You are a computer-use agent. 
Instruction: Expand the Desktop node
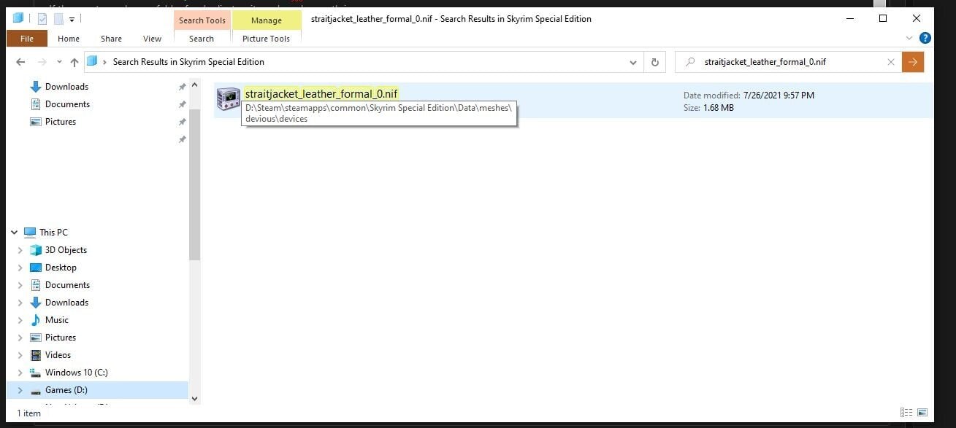[20, 268]
